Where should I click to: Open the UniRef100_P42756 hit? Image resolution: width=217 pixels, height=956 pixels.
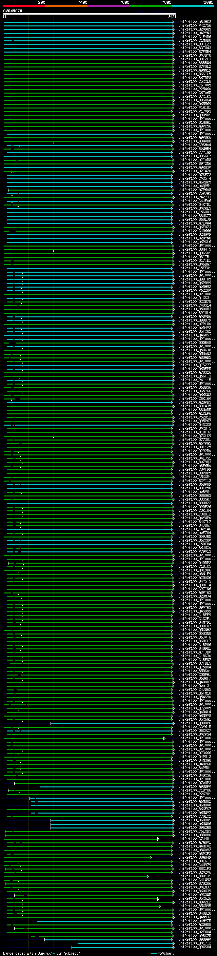point(195,26)
